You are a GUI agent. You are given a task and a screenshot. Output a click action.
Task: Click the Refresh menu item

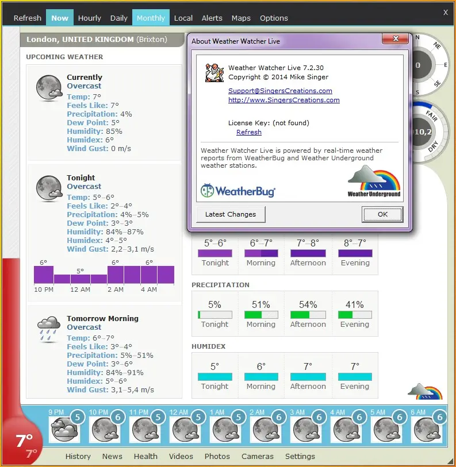(x=28, y=18)
